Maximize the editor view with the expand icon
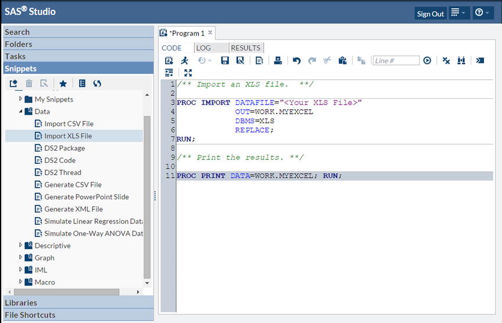 coord(188,73)
